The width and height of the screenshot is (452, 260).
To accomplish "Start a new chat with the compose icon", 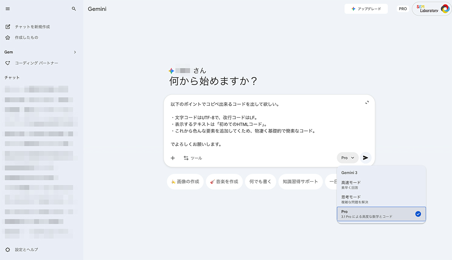I will tap(8, 27).
